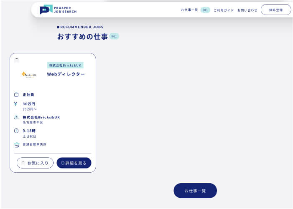Viewport: 293px width, 209px height.
Task: Click the clock icon beside 9-18時
Action: [16, 131]
